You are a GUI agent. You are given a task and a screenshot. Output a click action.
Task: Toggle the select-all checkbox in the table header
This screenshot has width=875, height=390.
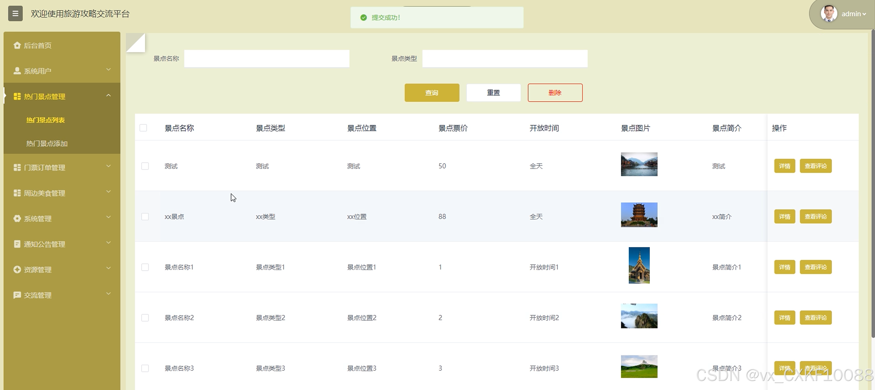pos(143,128)
